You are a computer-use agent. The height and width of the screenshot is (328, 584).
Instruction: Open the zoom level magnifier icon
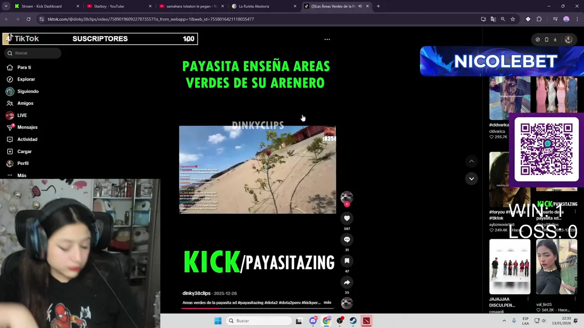503,19
